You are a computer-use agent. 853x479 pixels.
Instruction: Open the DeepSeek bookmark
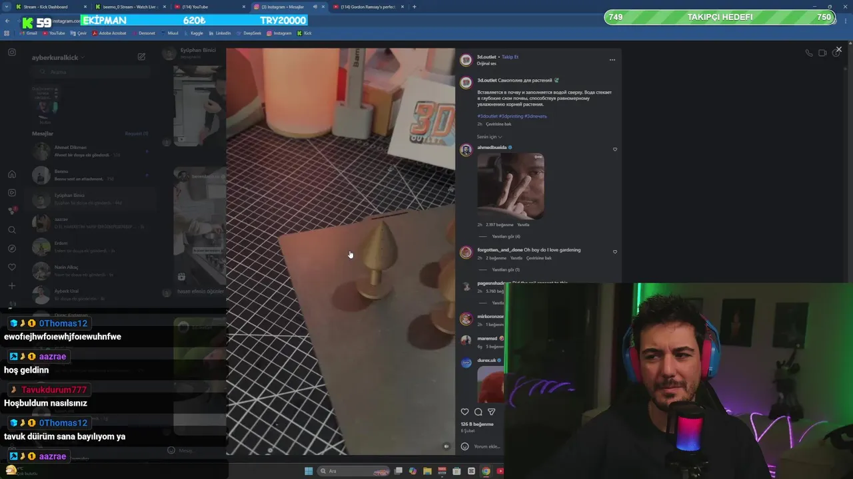click(249, 33)
